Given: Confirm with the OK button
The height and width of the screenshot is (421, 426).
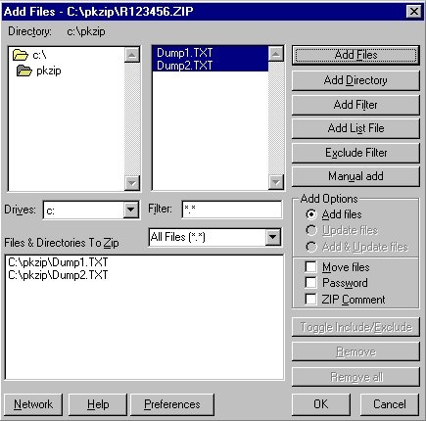Looking at the screenshot, I should pos(321,404).
